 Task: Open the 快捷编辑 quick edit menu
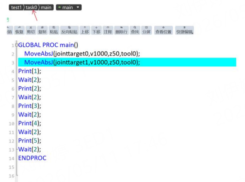pyautogui.click(x=185, y=30)
